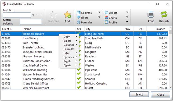Image resolution: width=173 pixels, height=101 pixels.
Task: Click the scroll down arrow of list
Action: click(x=171, y=87)
